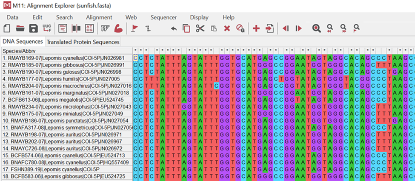Select row 11 BNAFA317-08 Lepomis symmetricus
The image size is (415, 181).
[67, 128]
